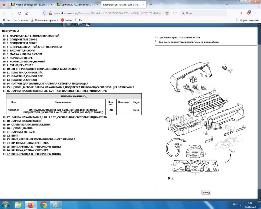Select 21 ЛАМПА,12В. 1.2ВТ. row

(x=21, y=132)
